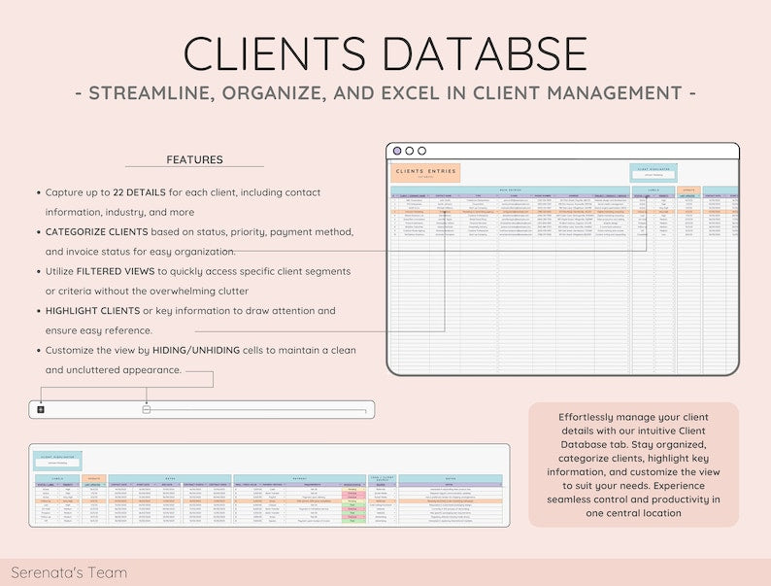Screen dimensions: 771x586
Task: Click the text '22 DETAILS'
Action: pos(139,192)
